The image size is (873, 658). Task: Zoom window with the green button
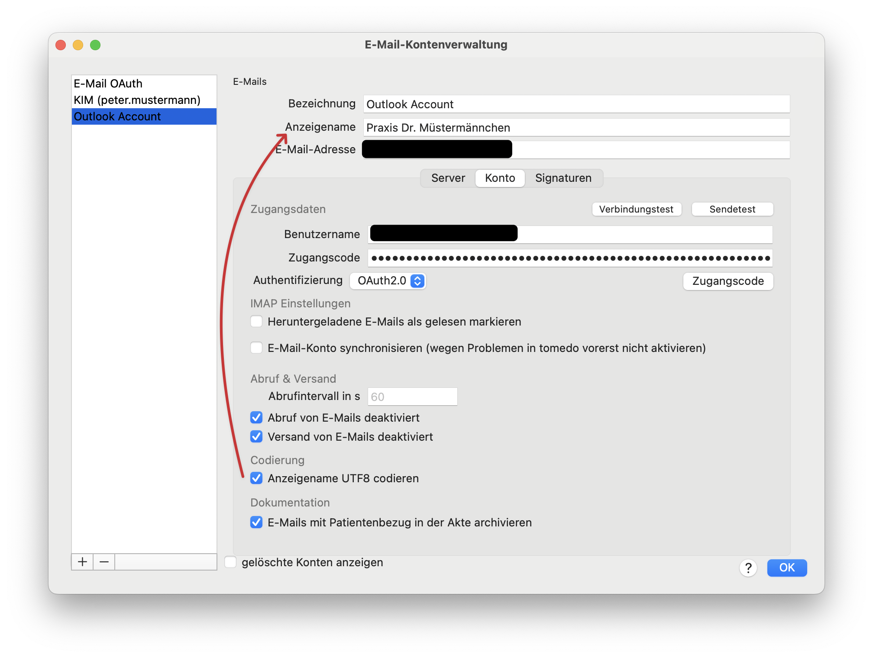[x=95, y=45]
